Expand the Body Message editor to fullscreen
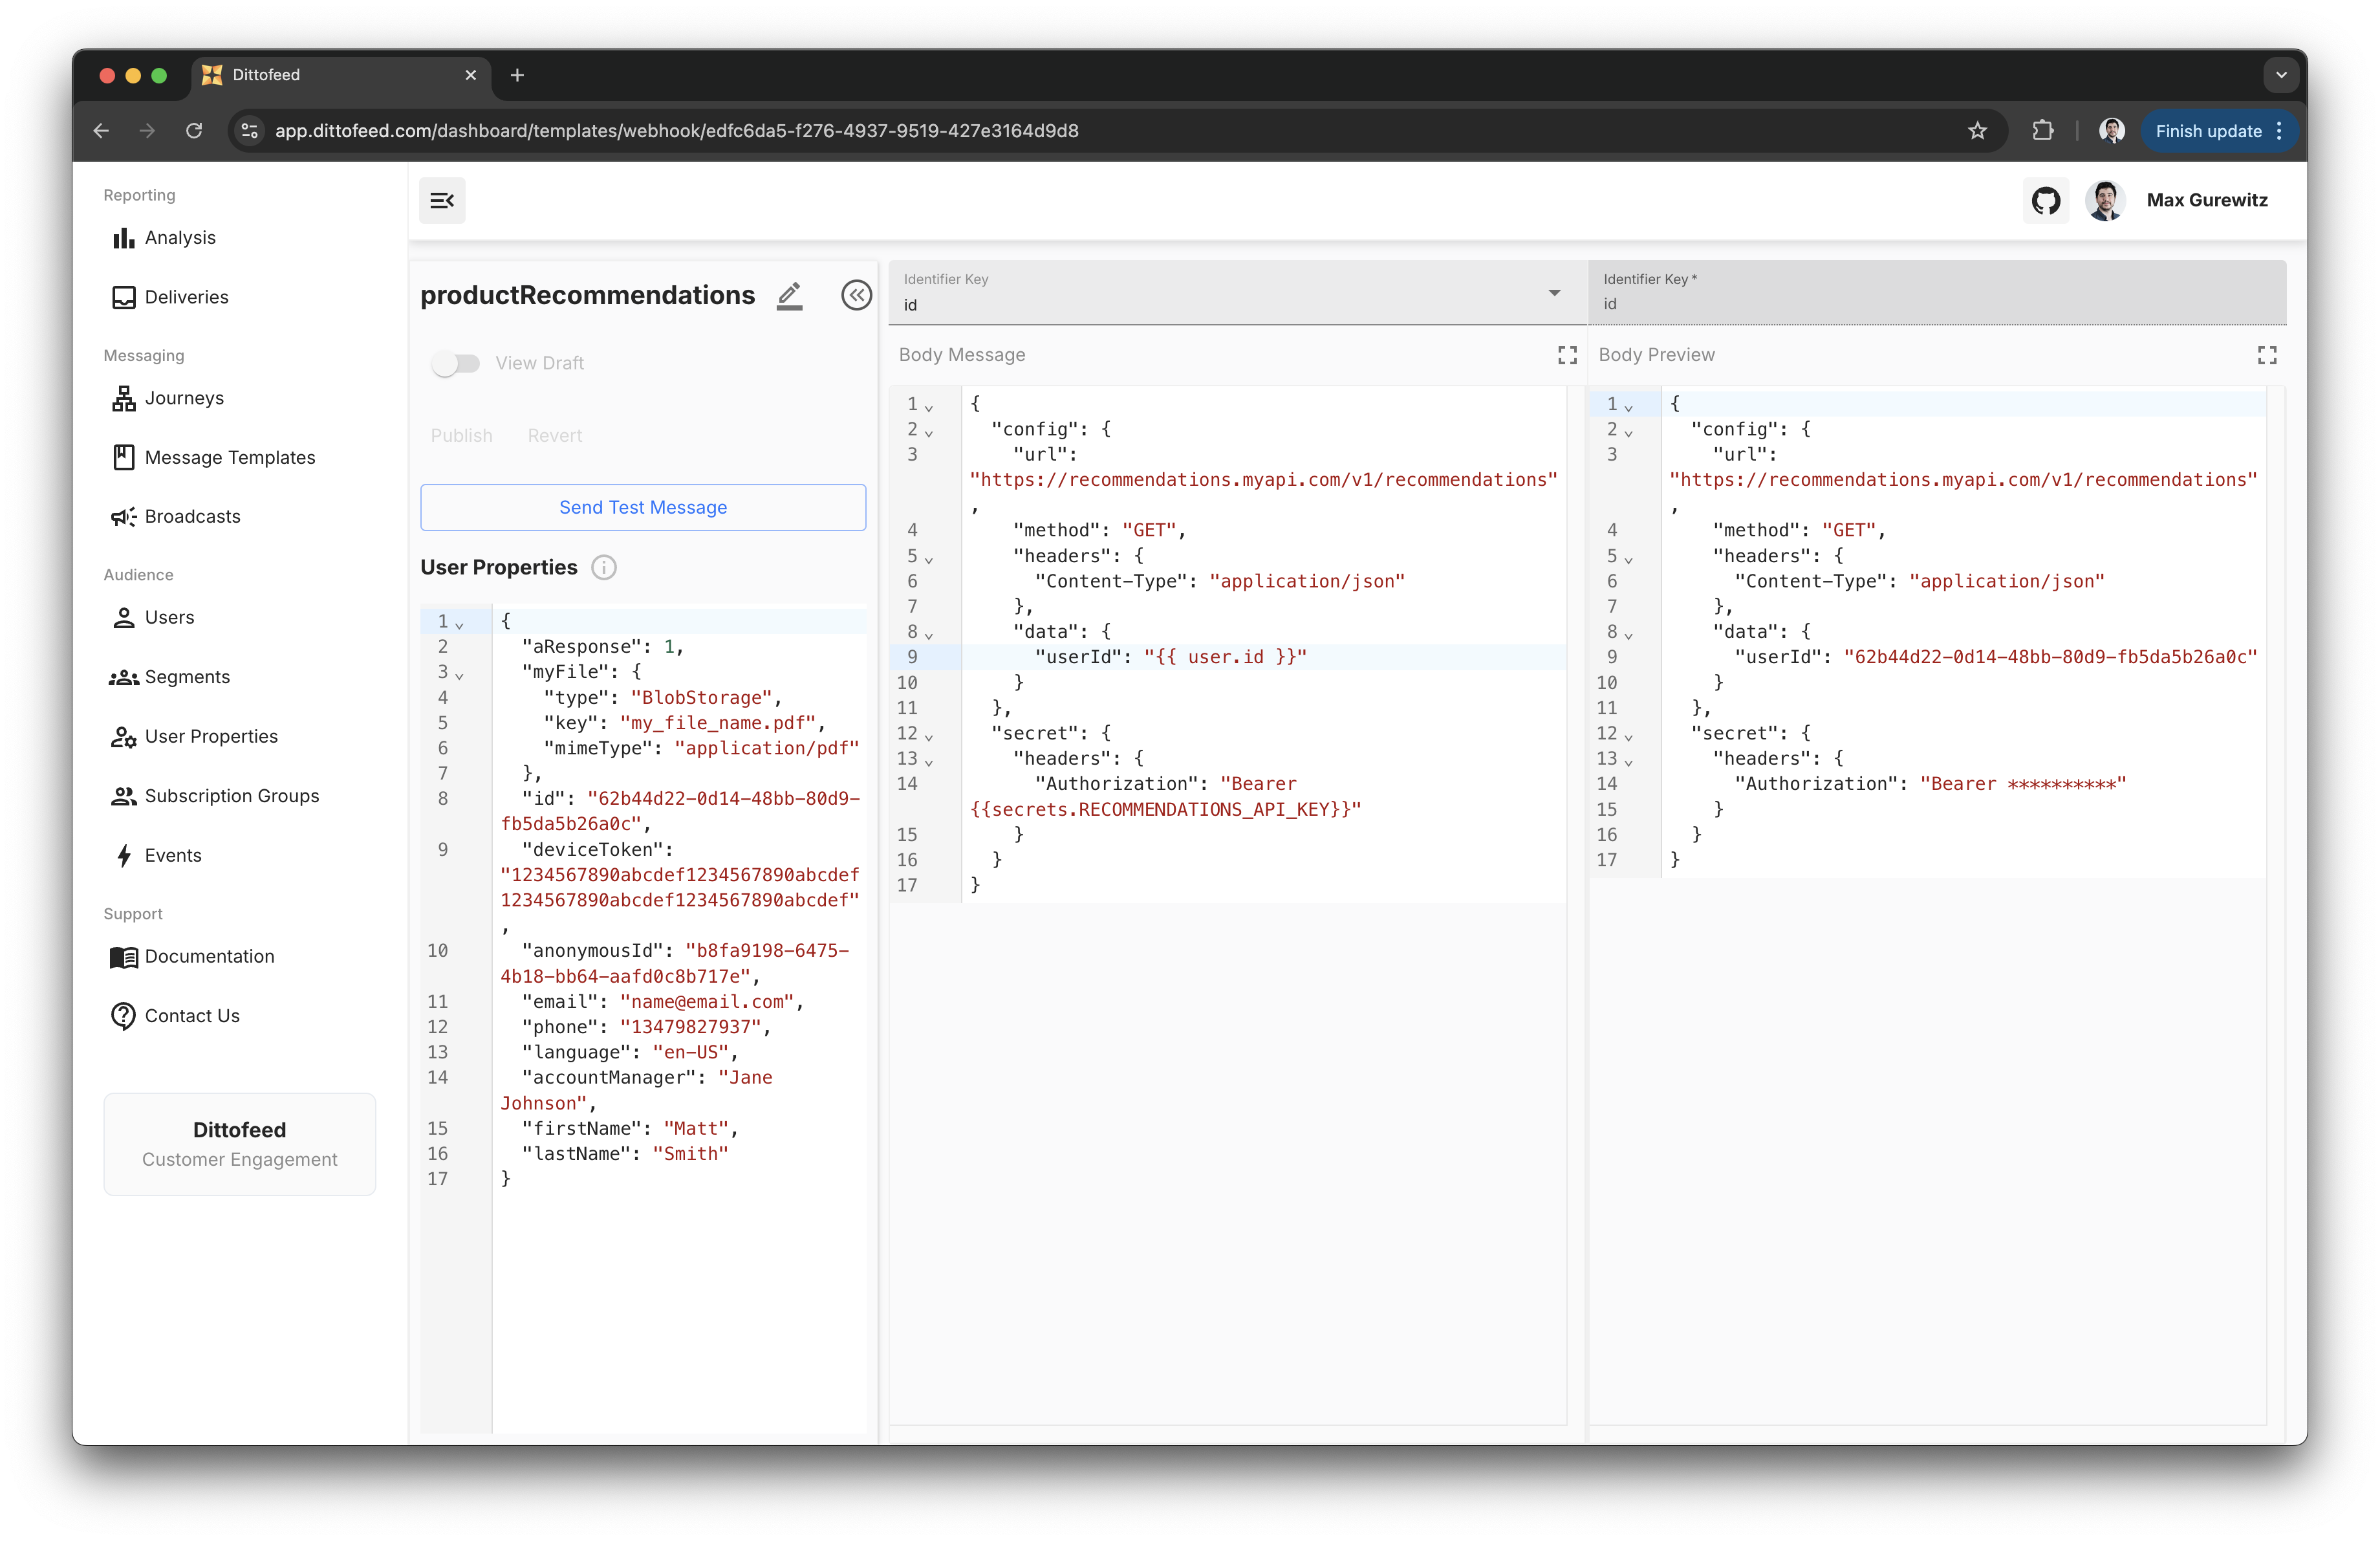Screen dimensions: 2380x1541 point(1567,355)
